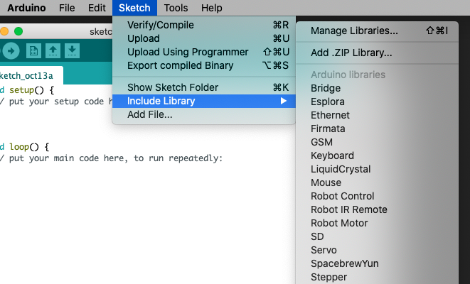Click the 'put your main code here' comment

click(x=111, y=158)
